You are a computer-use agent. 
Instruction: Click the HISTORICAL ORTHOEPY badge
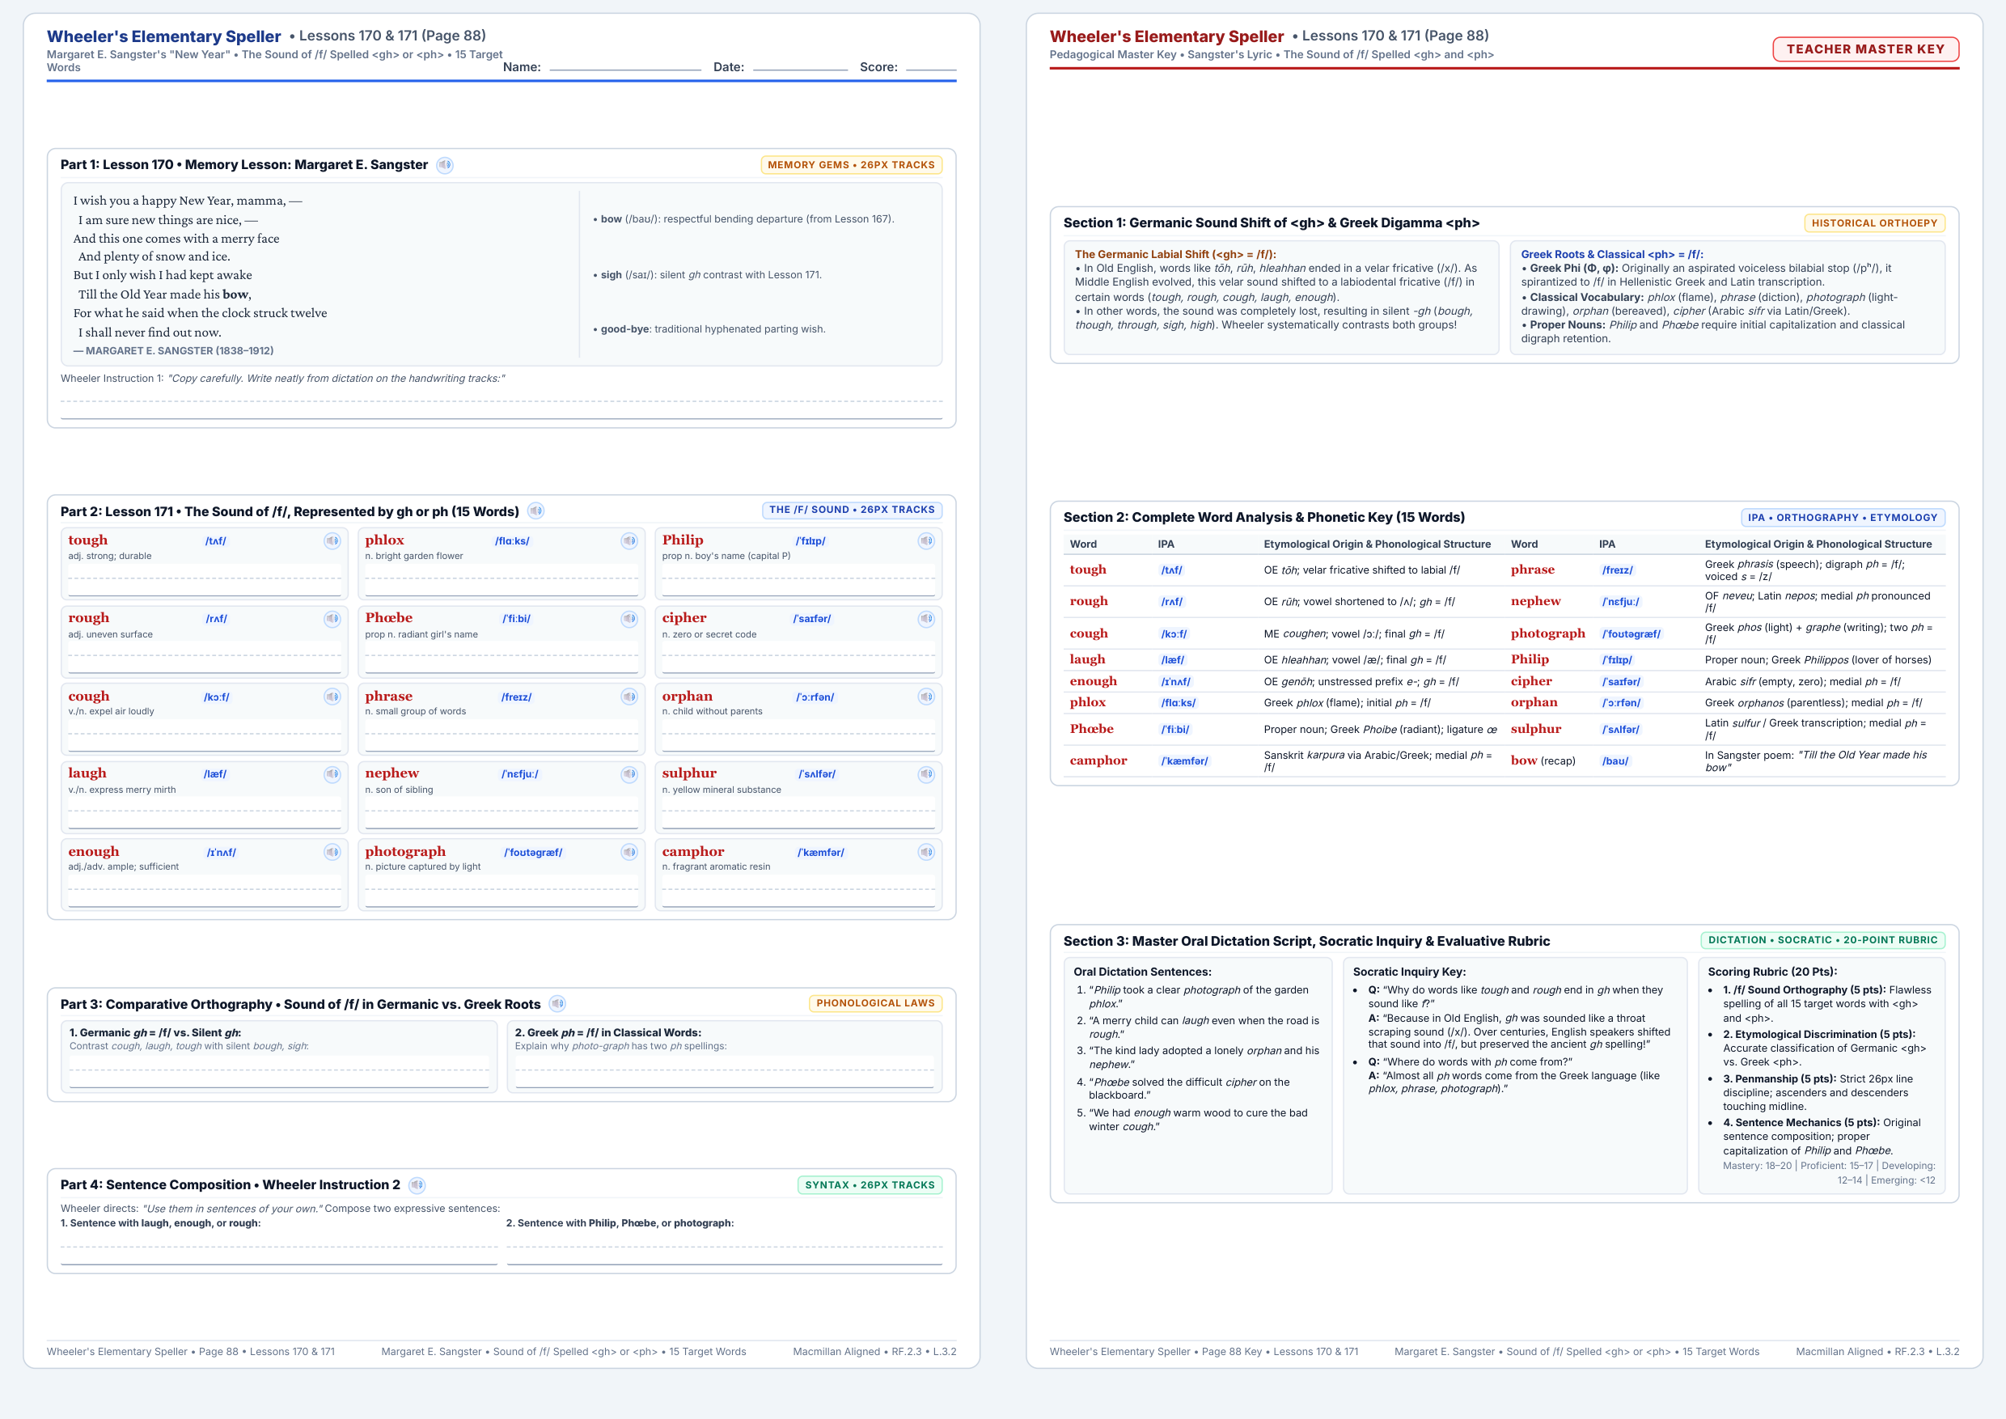pos(1874,222)
